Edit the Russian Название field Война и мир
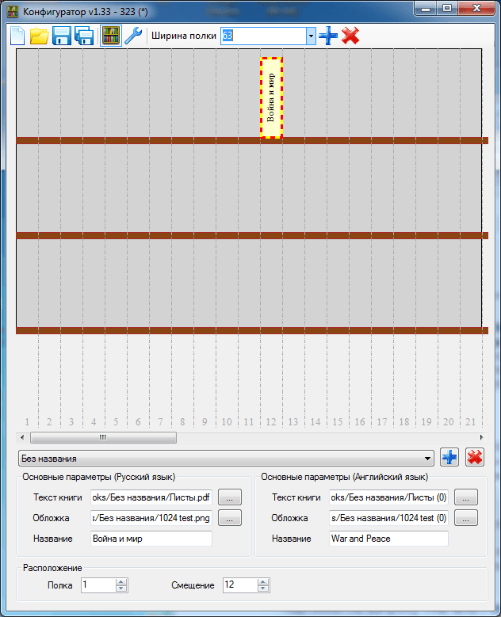Screen dimensions: 501x617 coord(151,539)
